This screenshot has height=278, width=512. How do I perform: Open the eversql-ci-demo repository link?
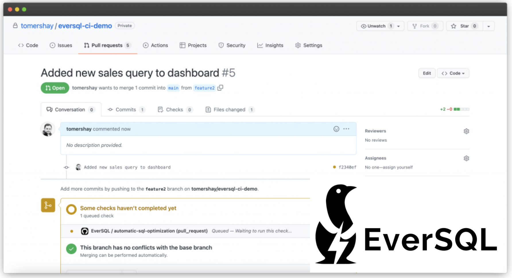tap(85, 26)
